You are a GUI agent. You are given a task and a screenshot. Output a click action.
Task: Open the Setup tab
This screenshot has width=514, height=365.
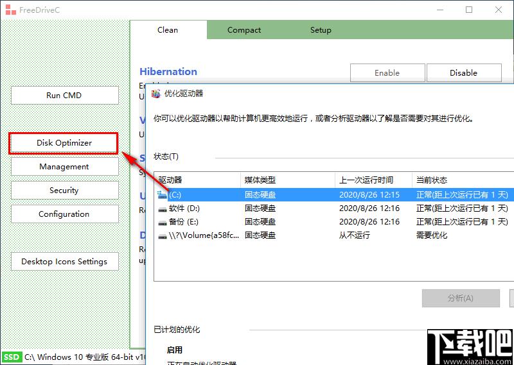click(x=321, y=30)
